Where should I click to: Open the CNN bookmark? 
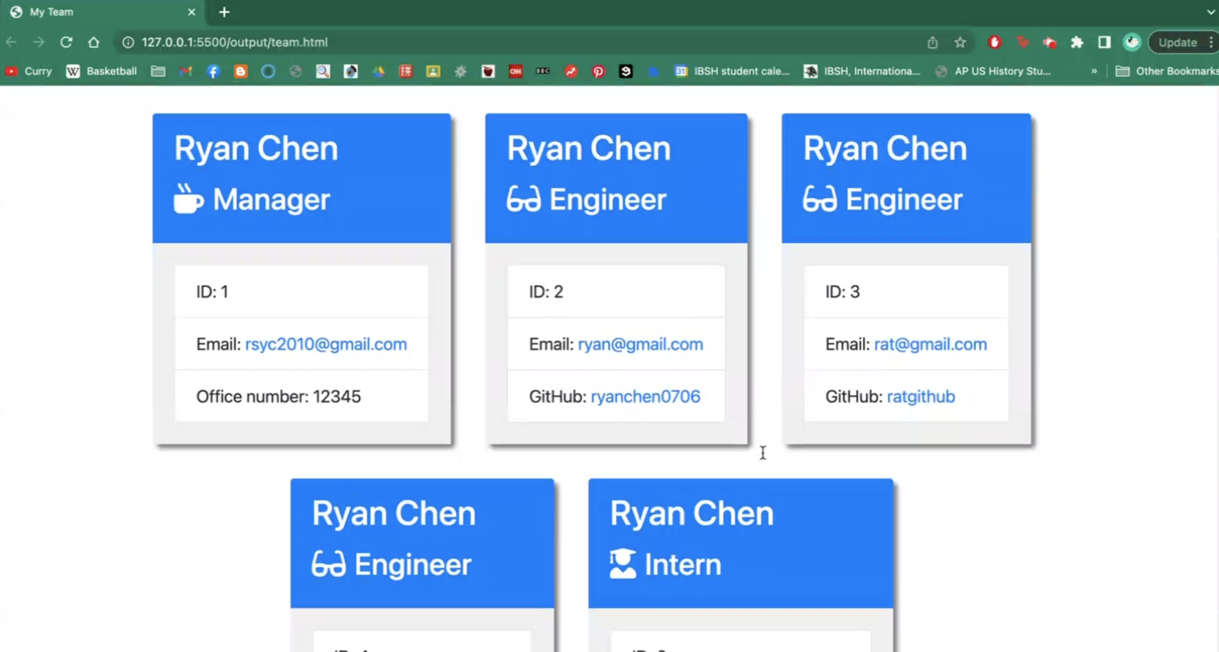point(515,71)
